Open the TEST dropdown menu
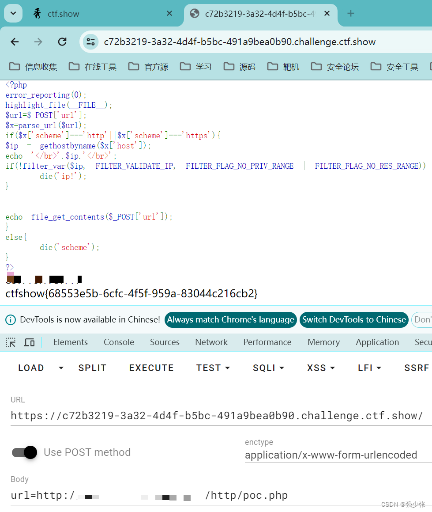This screenshot has height=512, width=432. point(213,368)
